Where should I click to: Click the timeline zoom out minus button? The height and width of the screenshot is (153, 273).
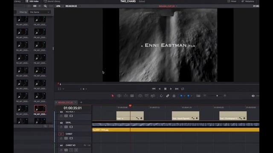click(205, 95)
